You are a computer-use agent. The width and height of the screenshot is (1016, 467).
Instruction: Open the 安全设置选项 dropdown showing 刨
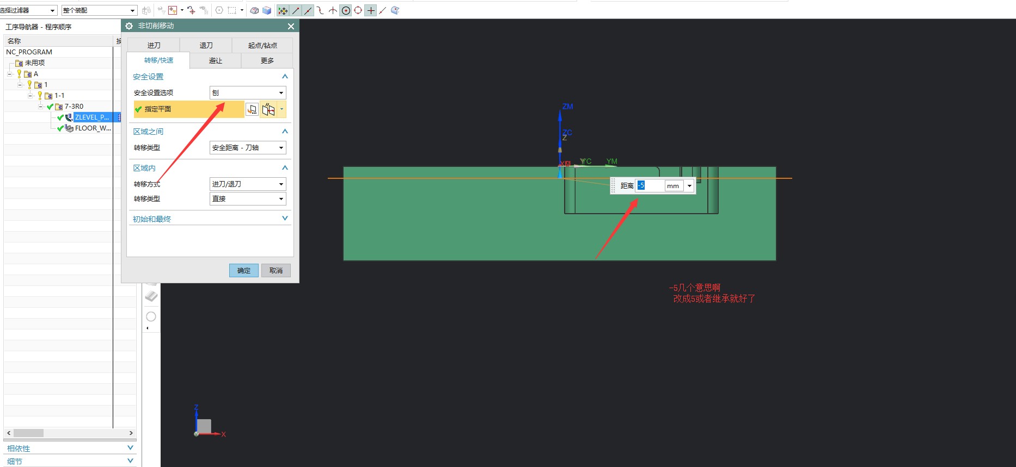click(248, 93)
